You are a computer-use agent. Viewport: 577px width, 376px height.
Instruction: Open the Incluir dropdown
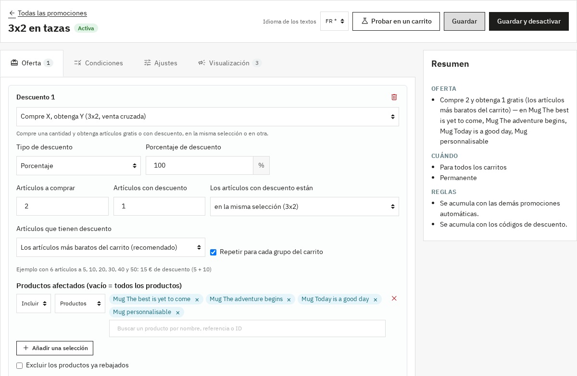[x=34, y=303]
